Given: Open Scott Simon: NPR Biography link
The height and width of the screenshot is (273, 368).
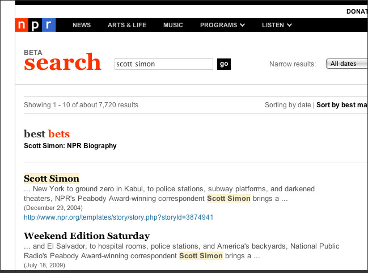Looking at the screenshot, I should coord(70,146).
